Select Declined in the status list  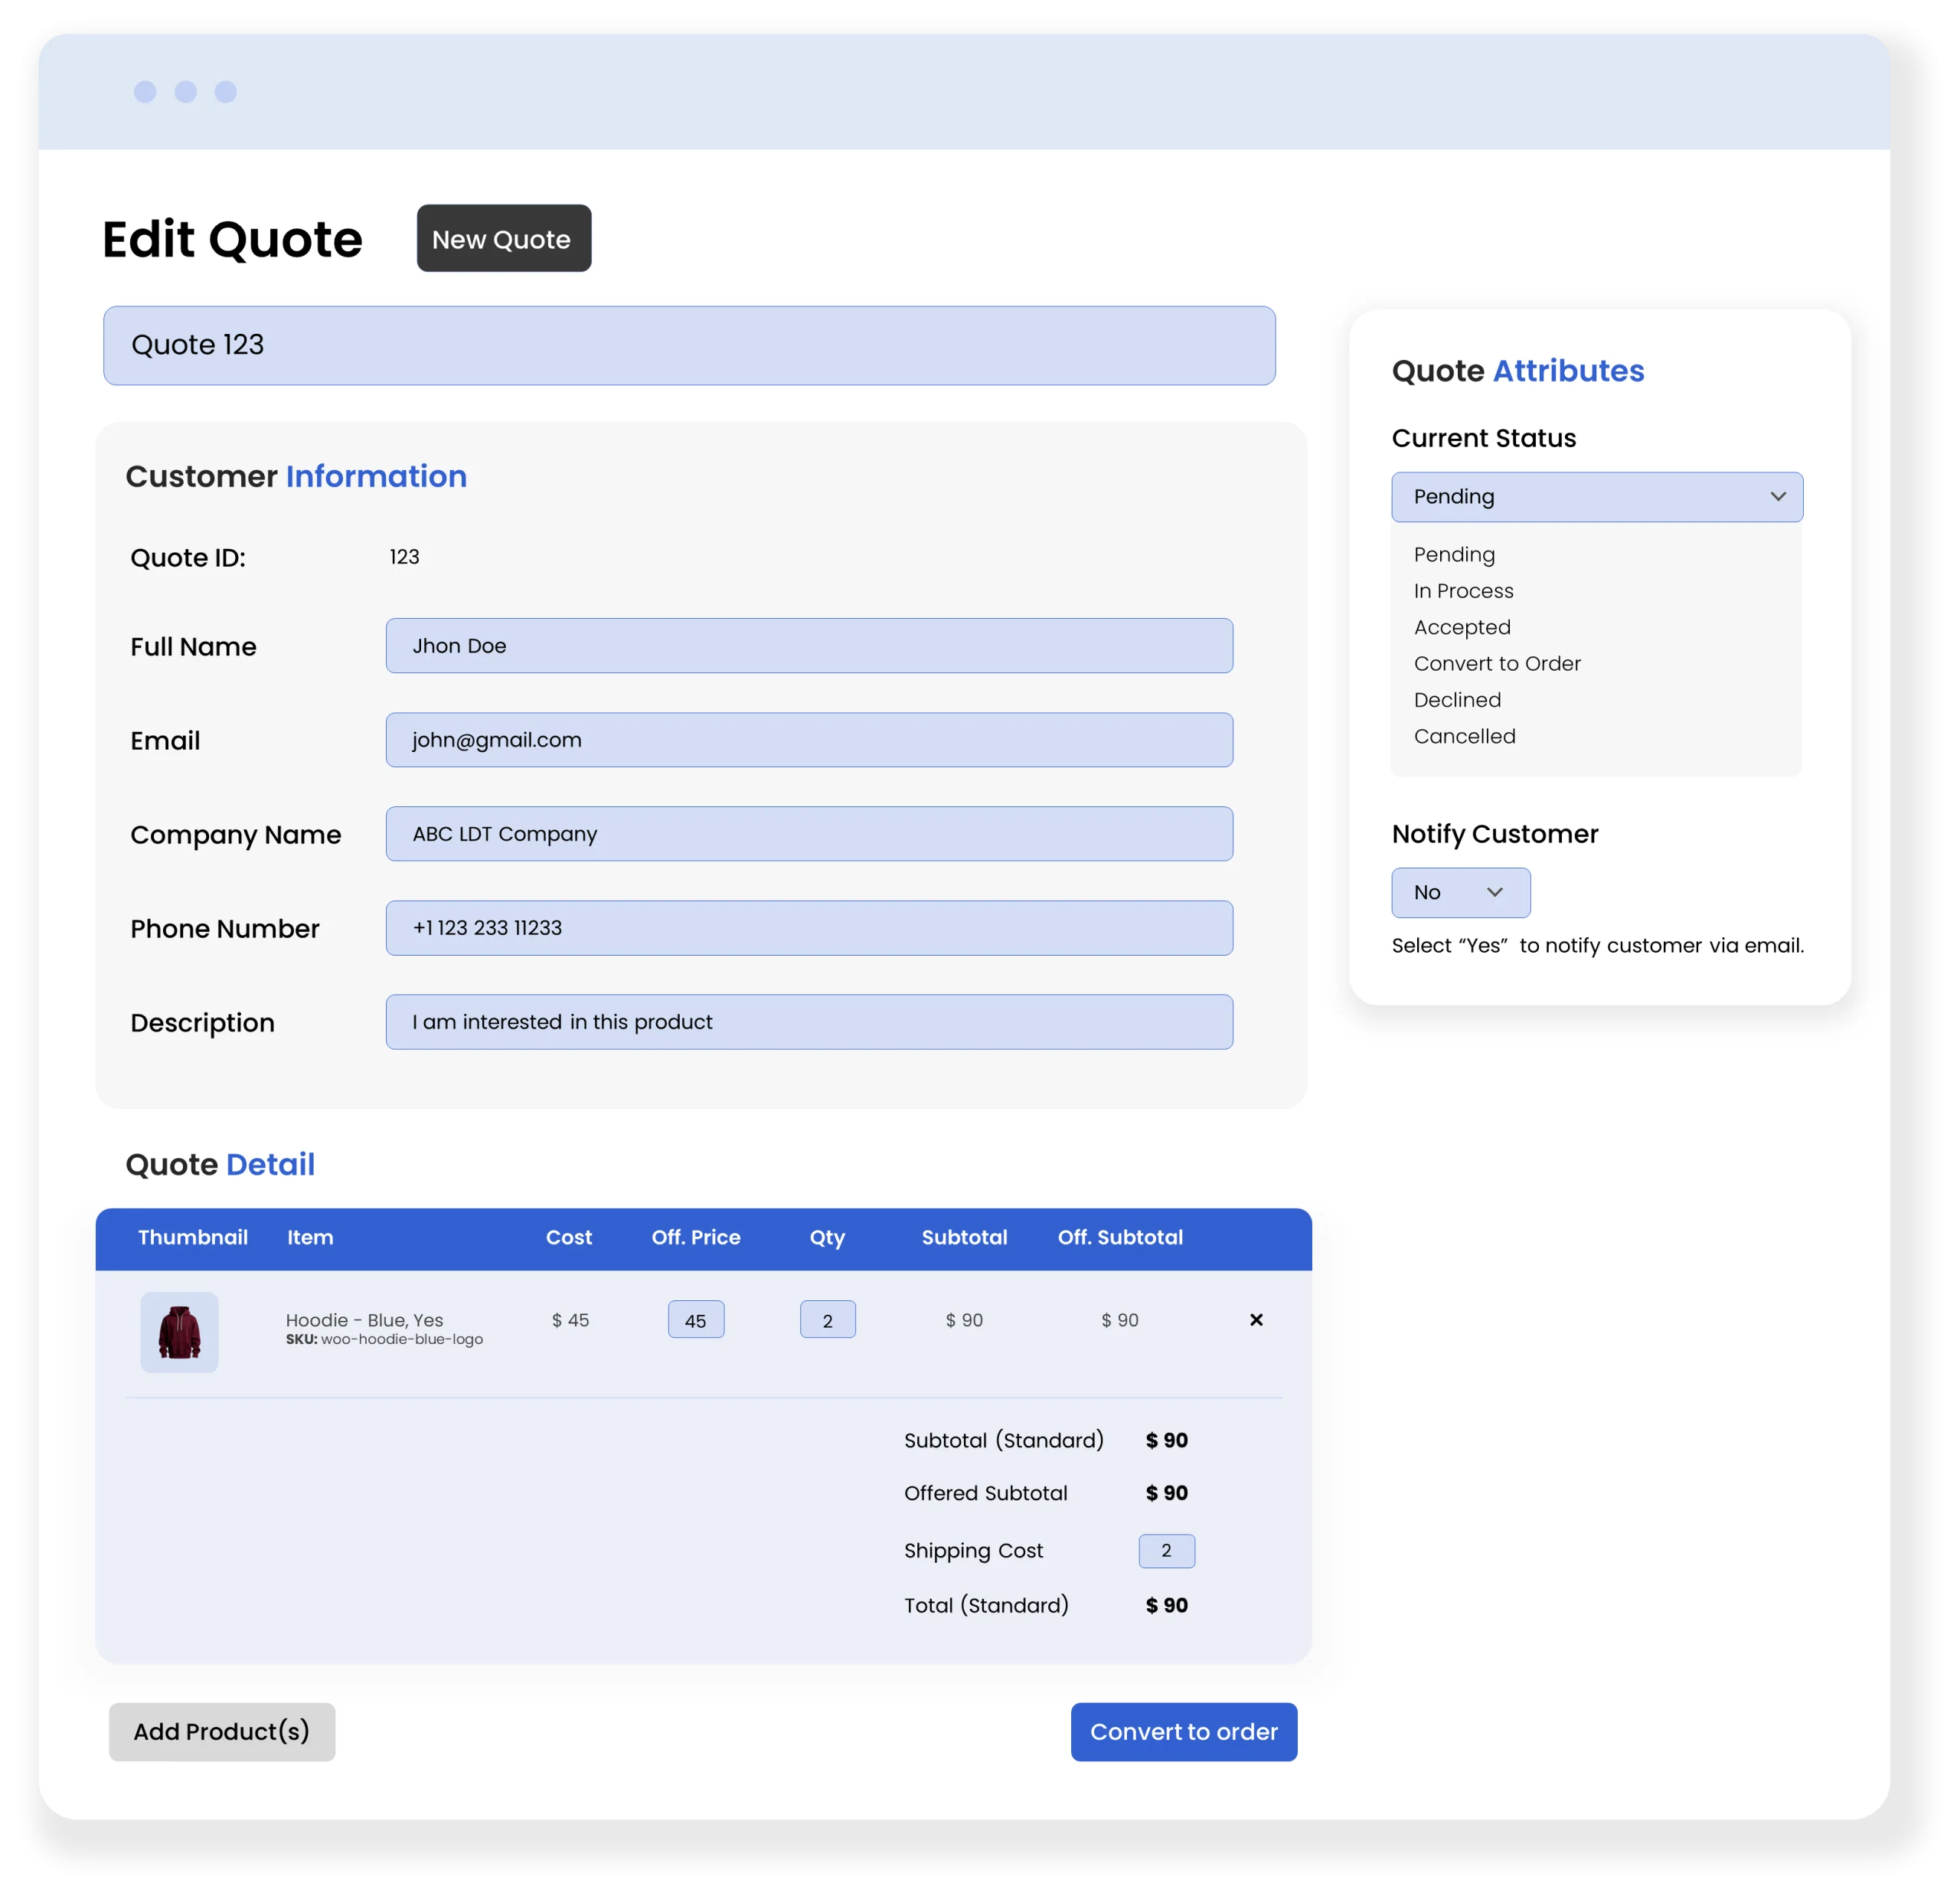pos(1457,700)
